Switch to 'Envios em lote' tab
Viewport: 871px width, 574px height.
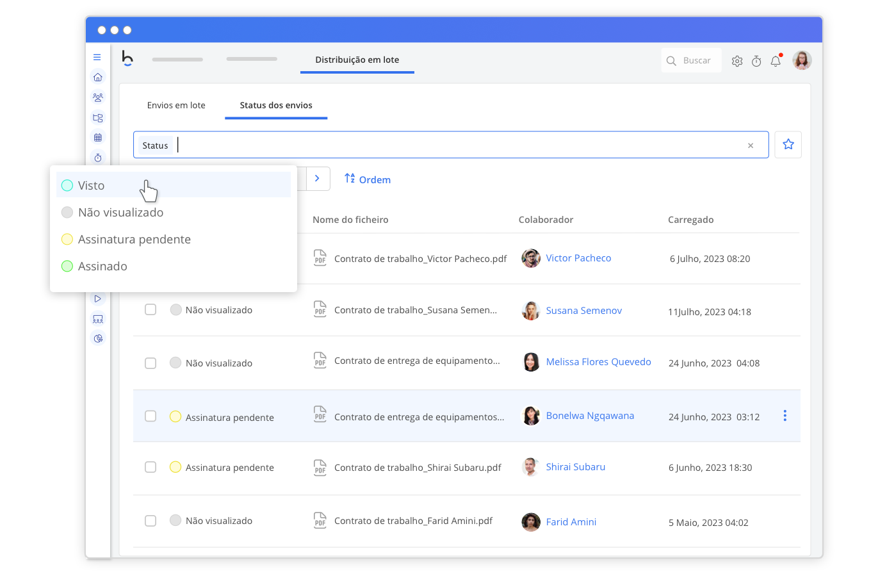[x=176, y=105]
